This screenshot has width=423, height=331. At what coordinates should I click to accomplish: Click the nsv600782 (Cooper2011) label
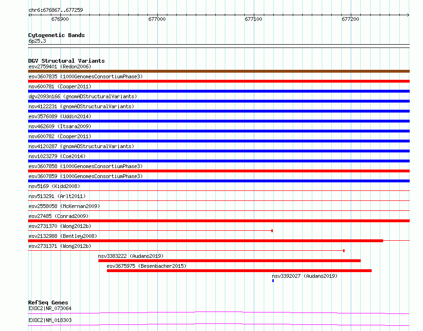(60, 136)
